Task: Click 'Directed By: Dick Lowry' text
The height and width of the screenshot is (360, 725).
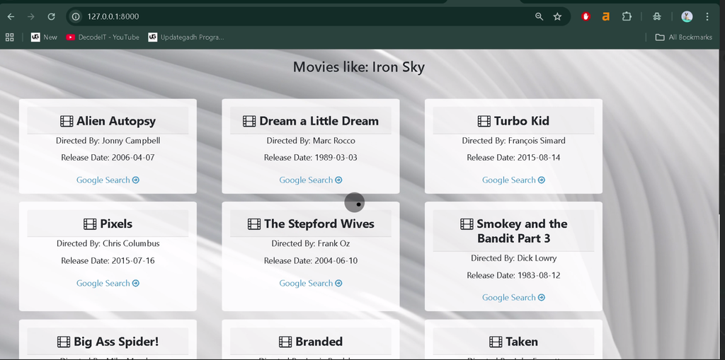Action: (514, 258)
